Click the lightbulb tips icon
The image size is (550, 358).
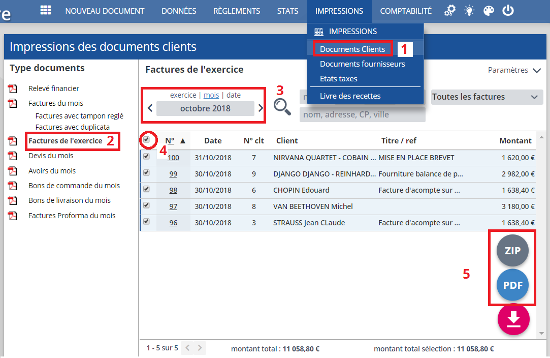(469, 11)
